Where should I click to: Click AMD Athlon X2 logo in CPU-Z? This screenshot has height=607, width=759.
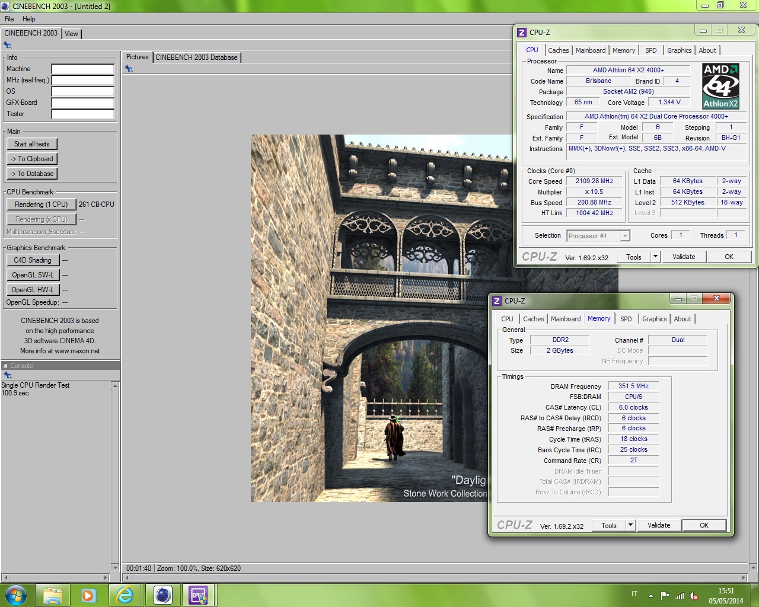720,87
